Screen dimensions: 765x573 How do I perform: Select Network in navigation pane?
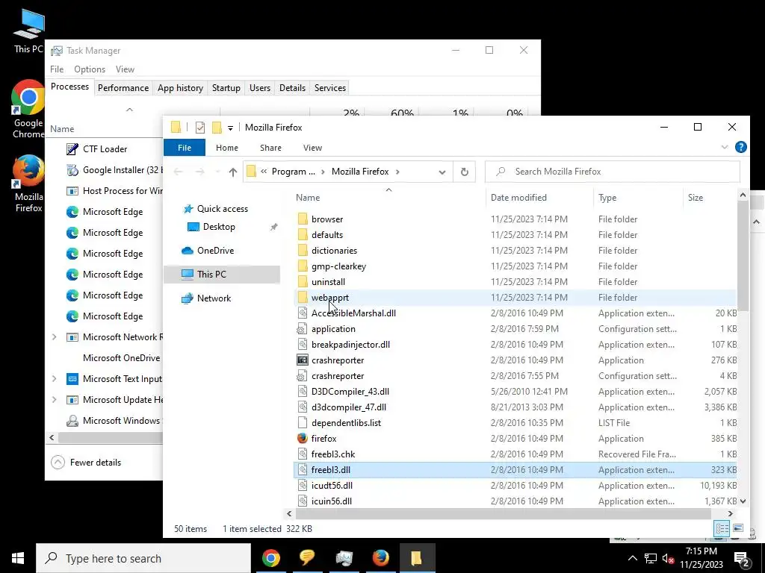tap(214, 298)
